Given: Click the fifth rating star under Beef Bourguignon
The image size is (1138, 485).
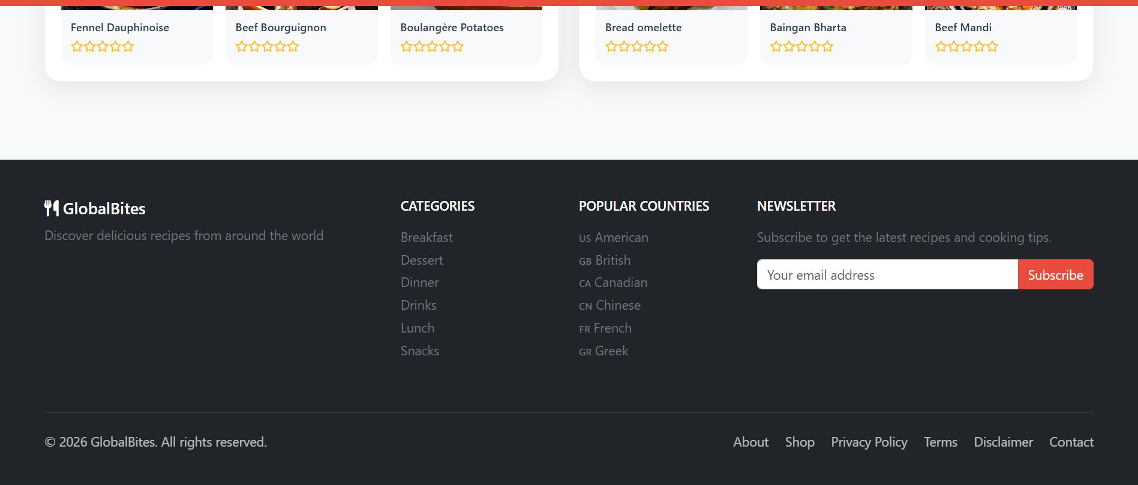Looking at the screenshot, I should [293, 47].
